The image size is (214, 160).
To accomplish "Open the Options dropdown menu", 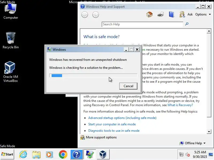I will point(203,14).
